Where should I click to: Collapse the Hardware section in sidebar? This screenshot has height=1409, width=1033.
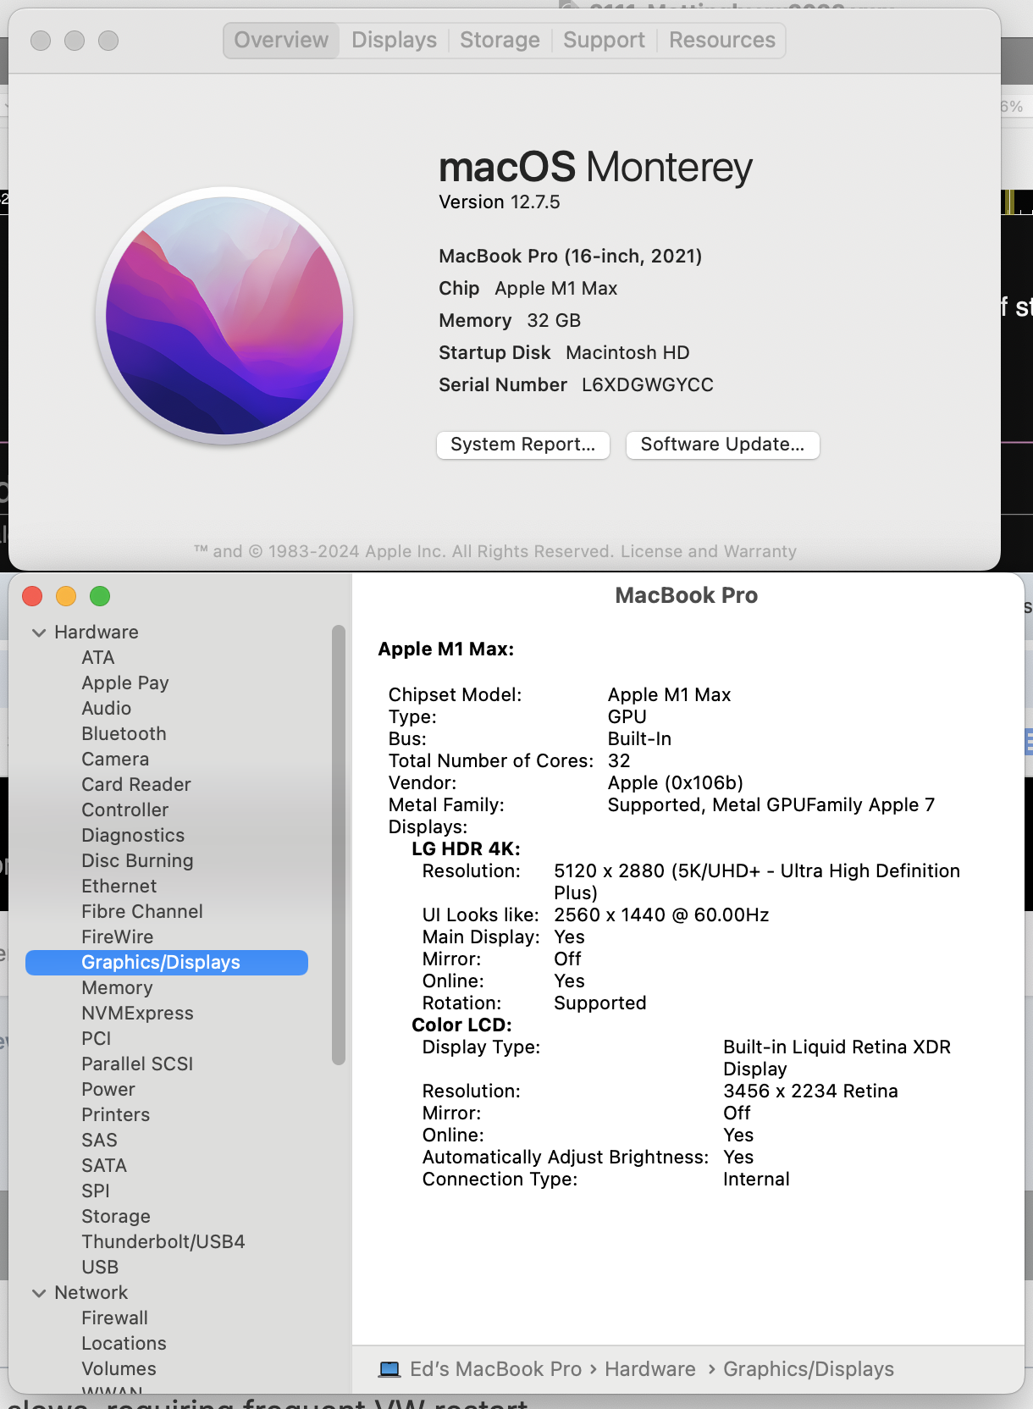click(39, 633)
